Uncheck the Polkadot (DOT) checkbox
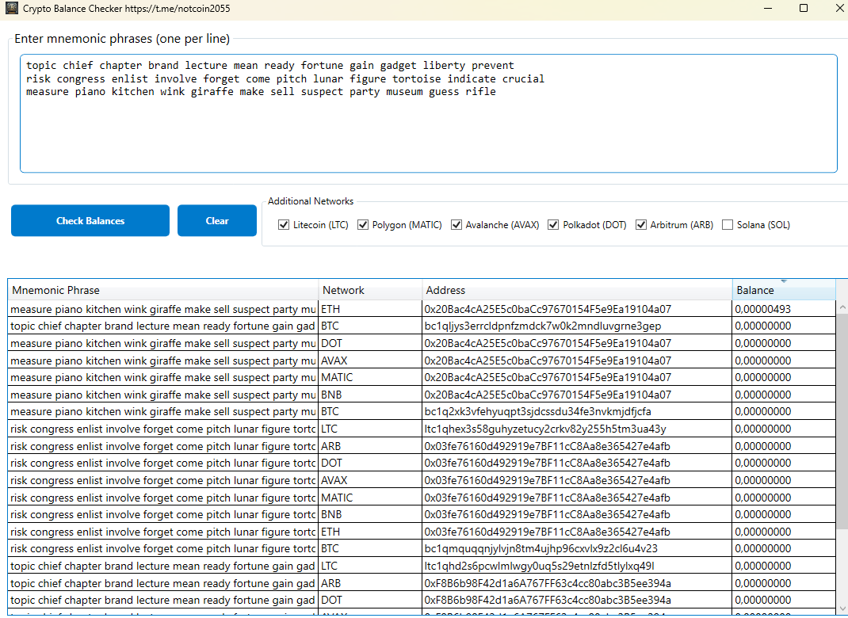 (553, 225)
